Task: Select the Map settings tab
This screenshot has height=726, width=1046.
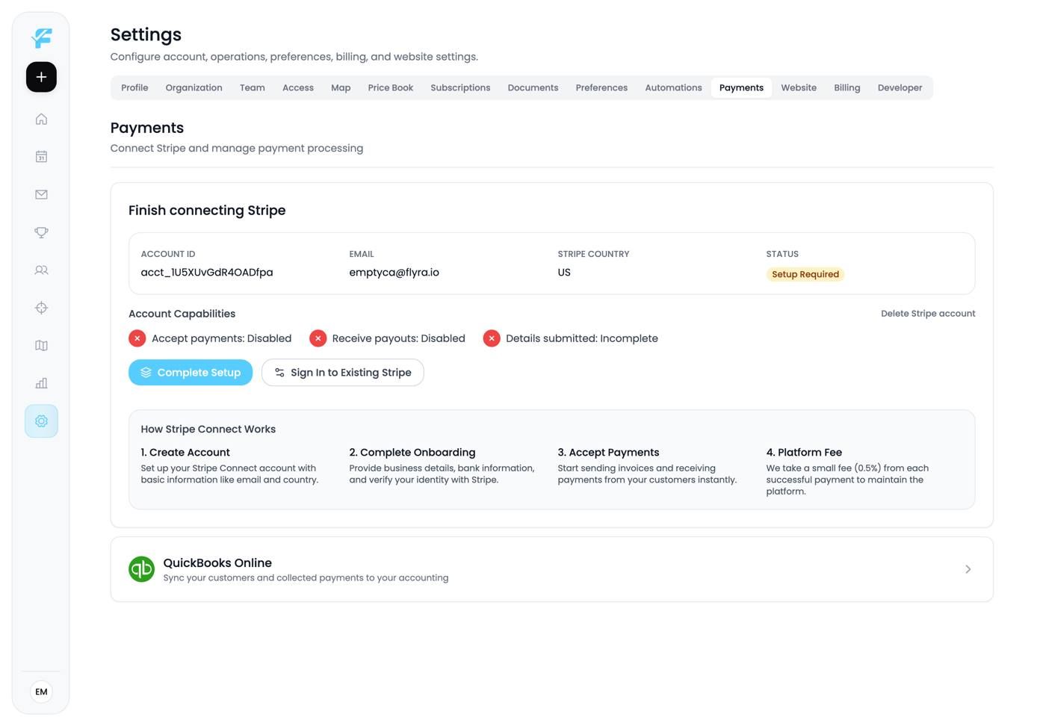Action: 341,87
